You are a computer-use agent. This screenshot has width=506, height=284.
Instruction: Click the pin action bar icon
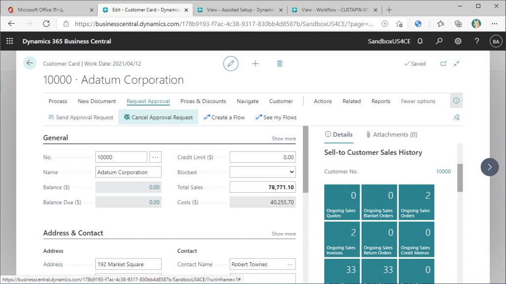tap(456, 117)
